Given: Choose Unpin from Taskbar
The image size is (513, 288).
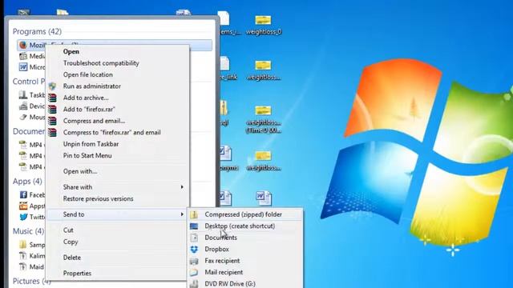Looking at the screenshot, I should tap(91, 144).
